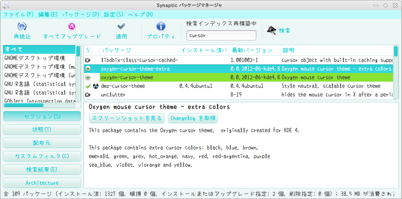The image size is (402, 199).
Task: Click install-marked icon of oxygen-cursor-theme-extra
Action: click(88, 69)
